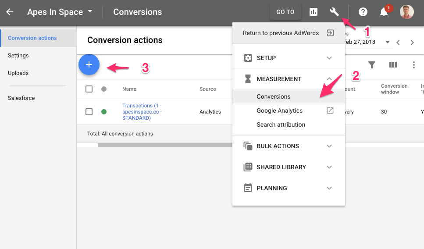
Task: Sort by the Conversion window column header
Action: point(394,89)
